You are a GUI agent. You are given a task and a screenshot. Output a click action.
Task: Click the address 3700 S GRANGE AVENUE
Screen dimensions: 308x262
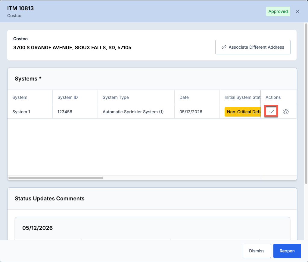click(72, 47)
